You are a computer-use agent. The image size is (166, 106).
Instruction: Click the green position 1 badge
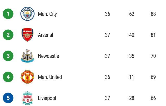tap(8, 14)
